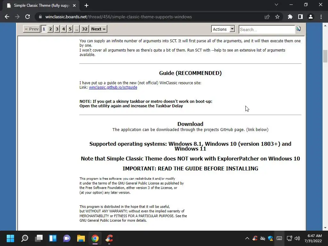Close the Simple Classic Theme tab

coord(74,6)
